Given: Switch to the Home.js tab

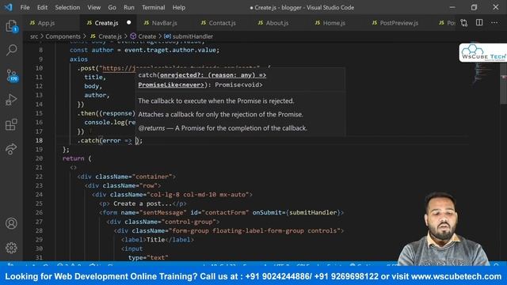Looking at the screenshot, I should point(334,23).
